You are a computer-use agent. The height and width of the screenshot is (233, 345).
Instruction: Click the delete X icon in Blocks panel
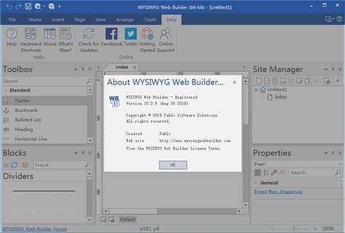point(6,165)
